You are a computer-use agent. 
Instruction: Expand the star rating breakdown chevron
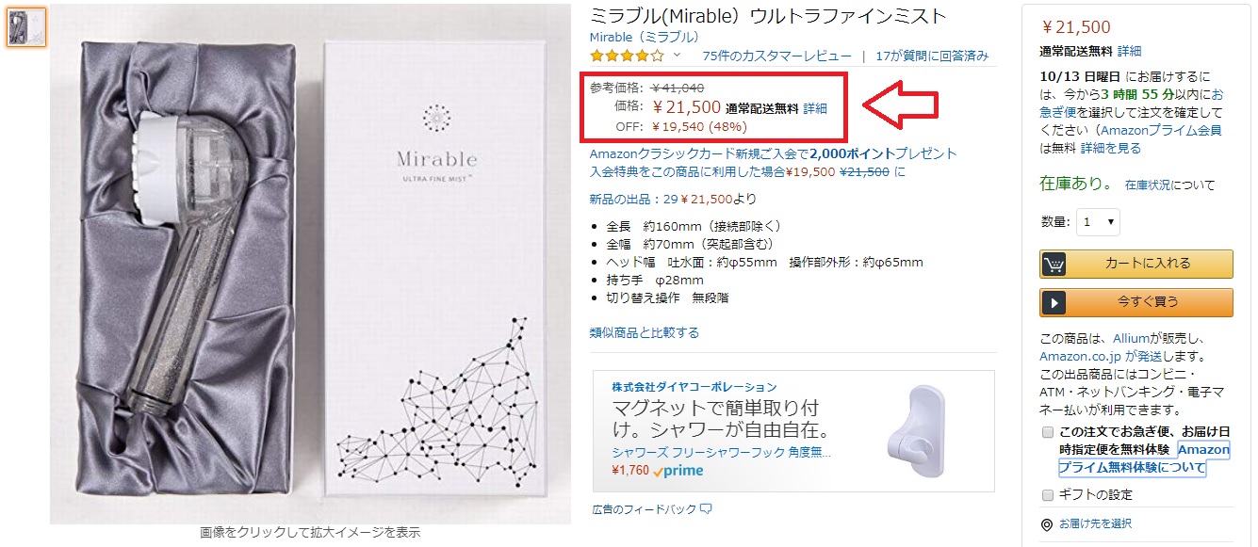677,56
